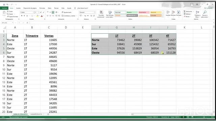Decrease indent in alignment group

point(56,16)
